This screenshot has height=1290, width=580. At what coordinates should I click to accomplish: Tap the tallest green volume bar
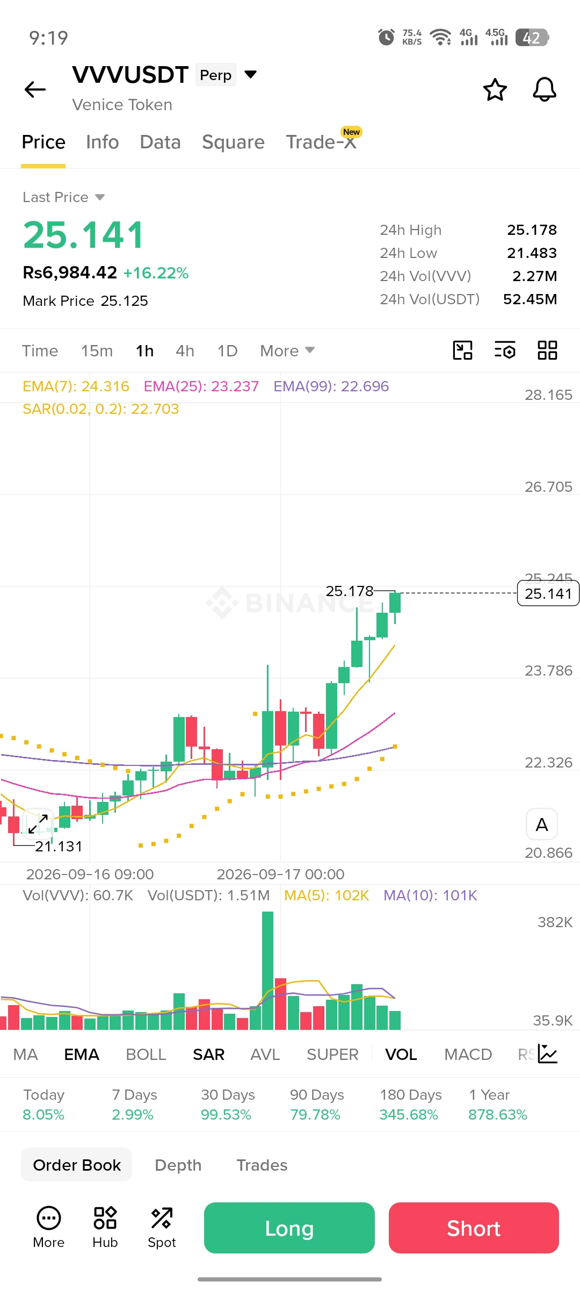click(x=267, y=970)
